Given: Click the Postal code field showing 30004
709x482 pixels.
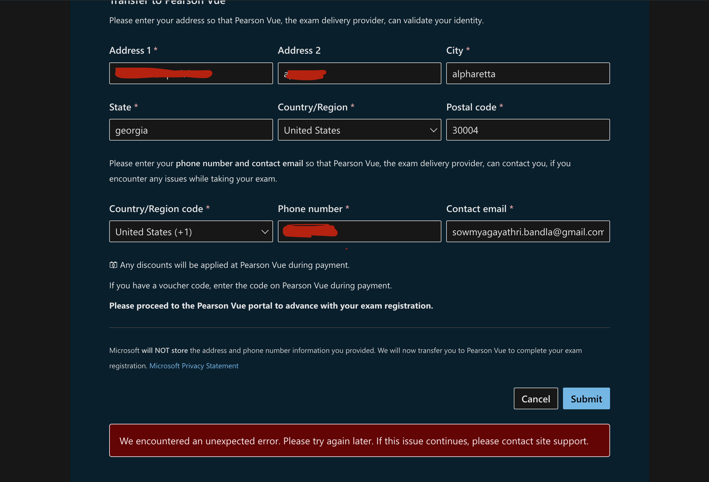Looking at the screenshot, I should point(528,130).
